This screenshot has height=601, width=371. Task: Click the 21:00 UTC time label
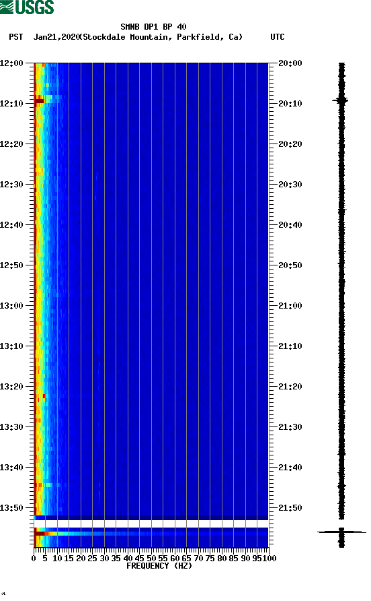click(x=290, y=305)
